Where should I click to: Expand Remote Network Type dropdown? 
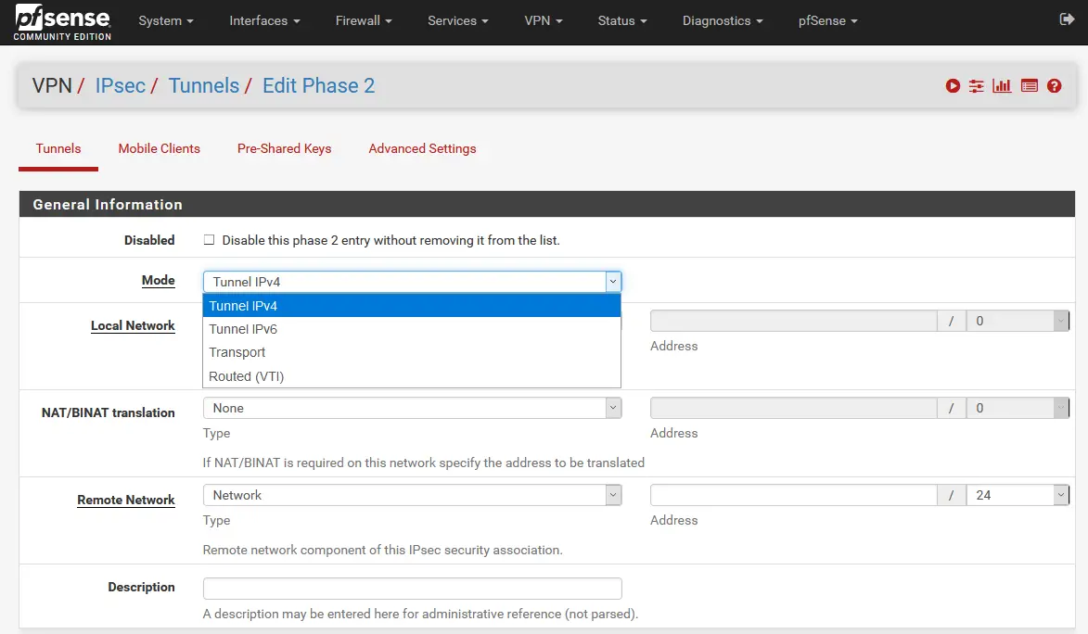(412, 495)
